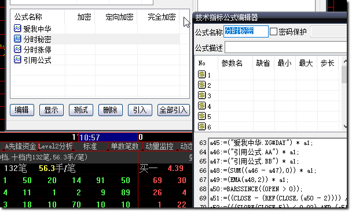352x212 pixels.
Task: Select parameter row 1 dollar icon
Action: pyautogui.click(x=201, y=74)
